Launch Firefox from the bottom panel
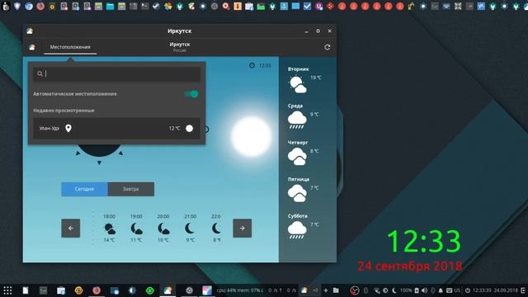Image resolution: width=528 pixels, height=297 pixels. [97, 290]
